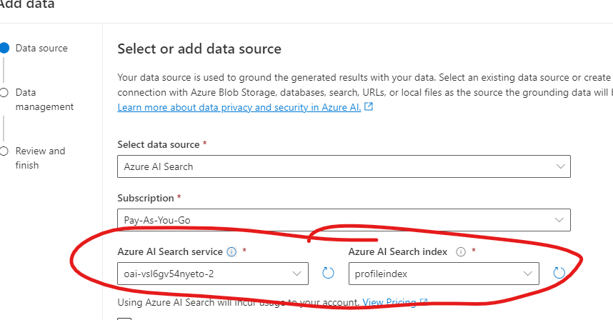
Task: Open Learn more about data privacy link
Action: tap(239, 107)
